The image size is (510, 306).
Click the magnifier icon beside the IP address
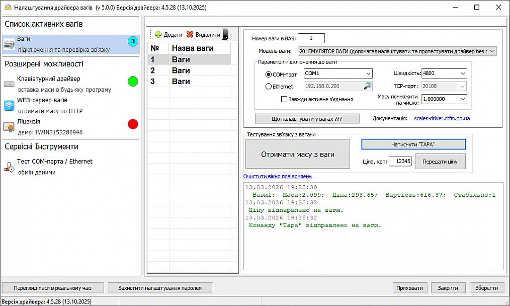point(368,86)
